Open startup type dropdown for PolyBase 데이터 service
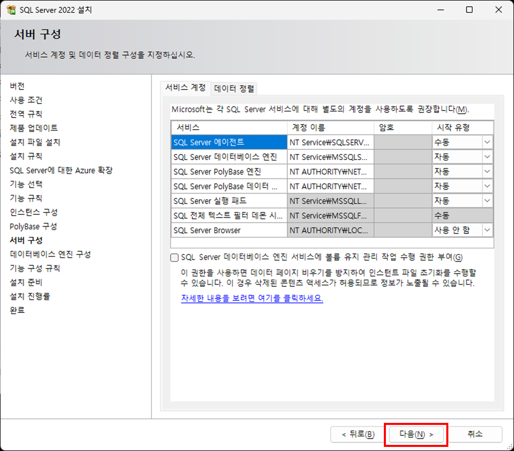Viewport: 514px width, 451px height. (487, 186)
